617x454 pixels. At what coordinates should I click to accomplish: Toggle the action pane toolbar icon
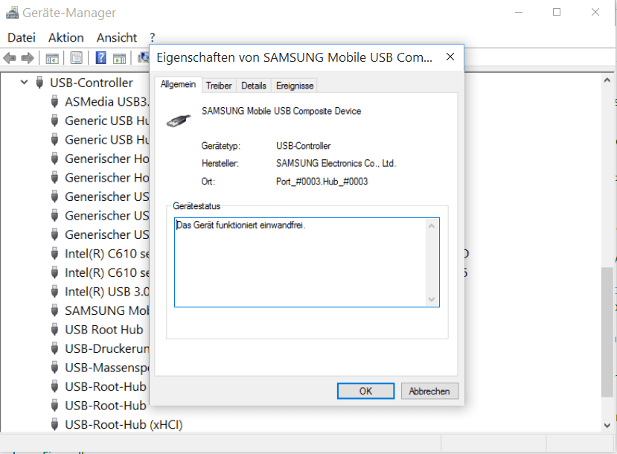pos(119,58)
